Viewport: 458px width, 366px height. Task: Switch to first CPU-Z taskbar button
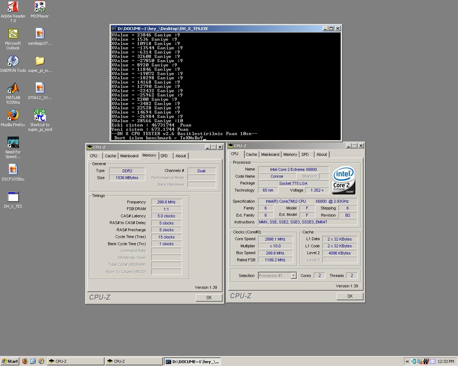pyautogui.click(x=75, y=361)
